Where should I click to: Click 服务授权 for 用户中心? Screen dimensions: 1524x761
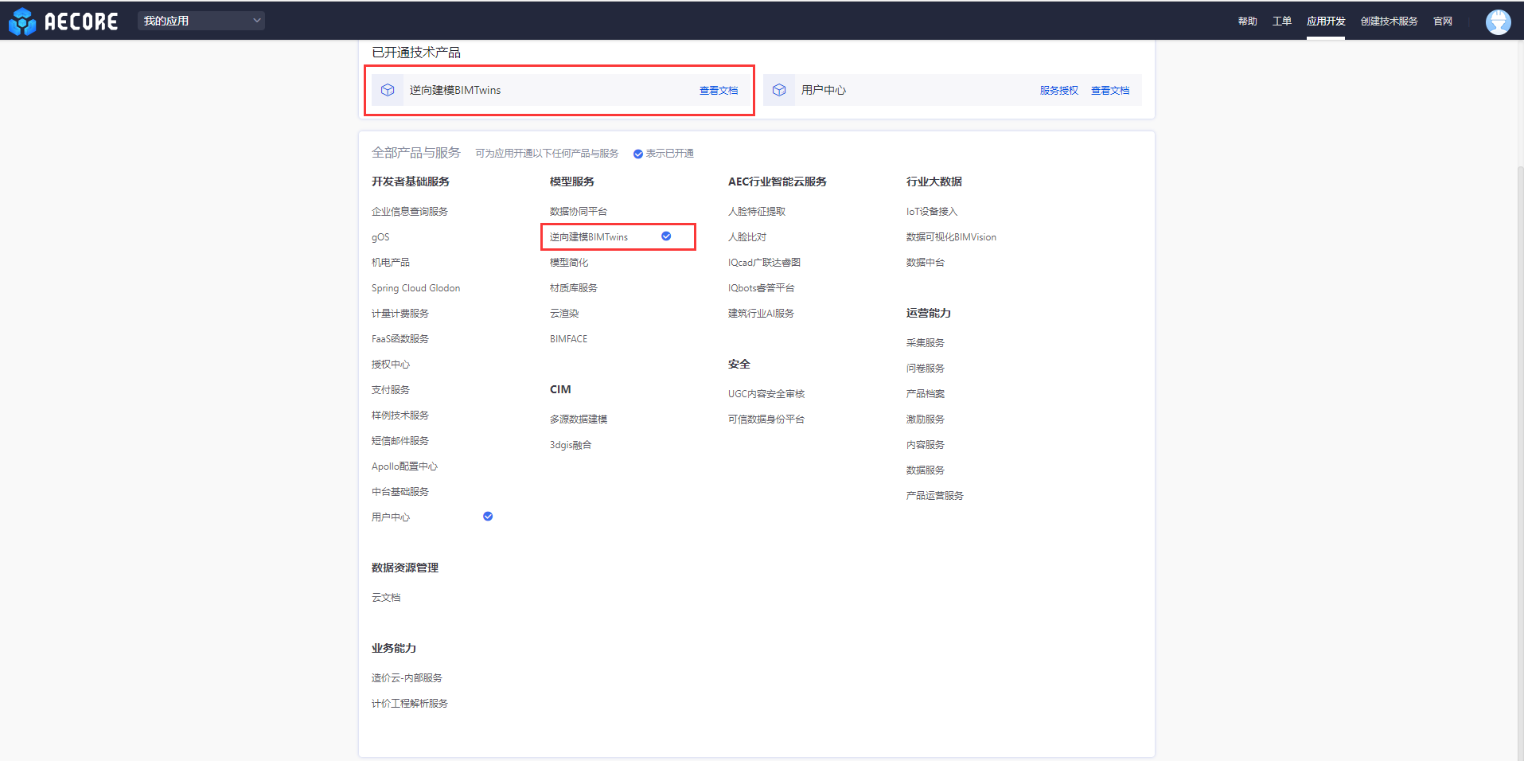(1058, 91)
